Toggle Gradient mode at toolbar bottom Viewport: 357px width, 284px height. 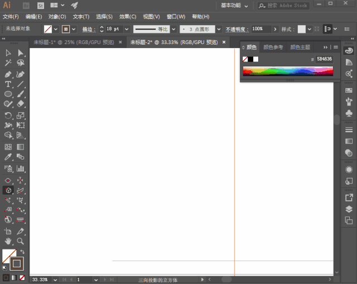(14, 278)
